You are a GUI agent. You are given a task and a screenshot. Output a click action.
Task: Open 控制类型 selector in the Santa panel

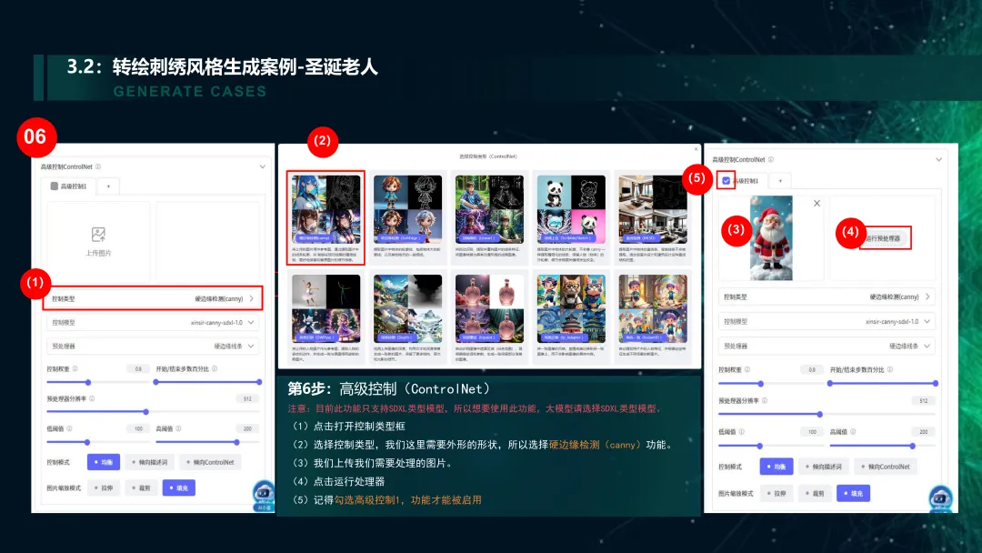pos(827,297)
